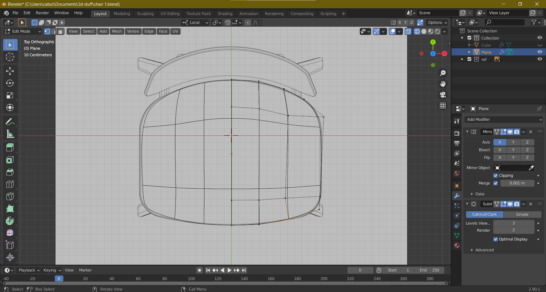
Task: Select the Knife tool
Action: (10, 196)
